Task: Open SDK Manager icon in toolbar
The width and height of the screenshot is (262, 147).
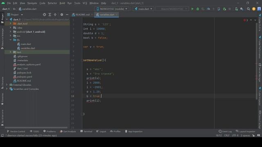Action: coord(242,9)
